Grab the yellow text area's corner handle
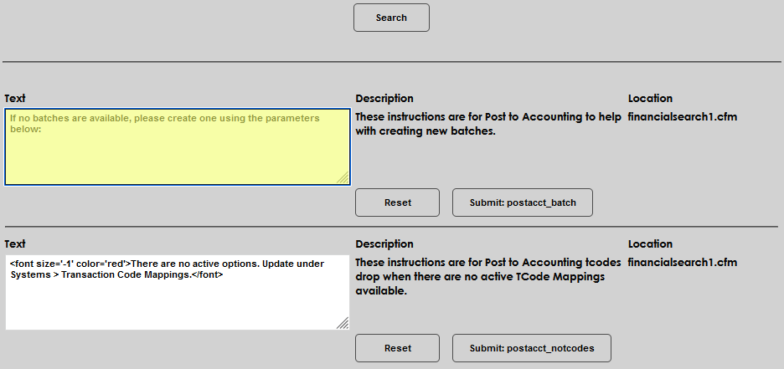The height and width of the screenshot is (369, 784). pos(343,177)
